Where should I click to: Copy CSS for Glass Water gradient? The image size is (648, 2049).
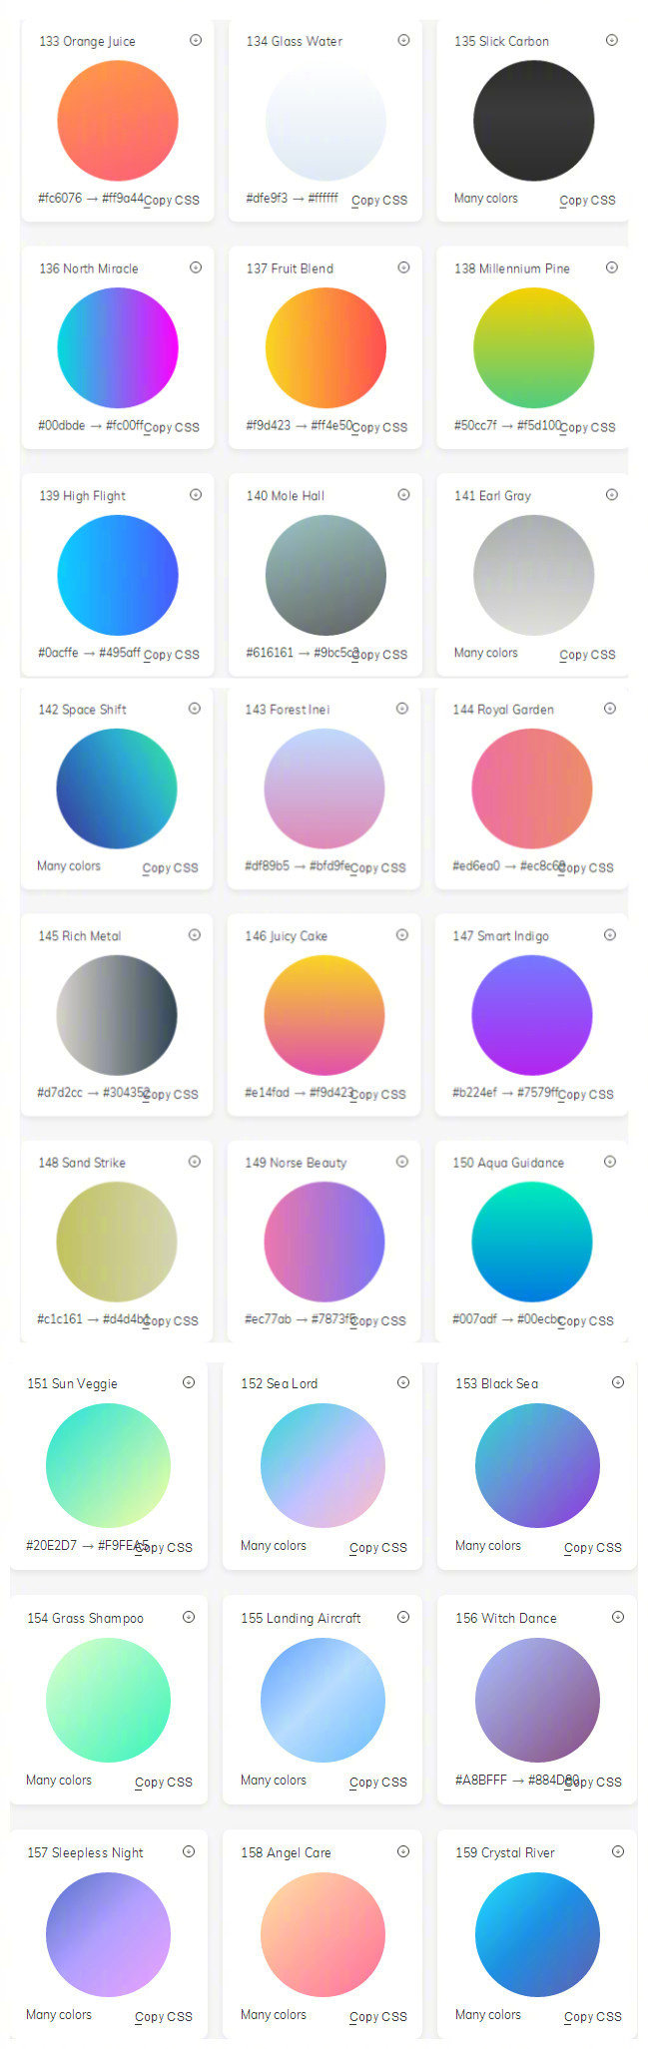[379, 200]
